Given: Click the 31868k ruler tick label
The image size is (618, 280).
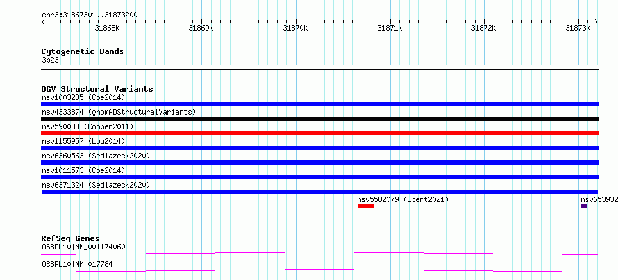Looking at the screenshot, I should [107, 28].
